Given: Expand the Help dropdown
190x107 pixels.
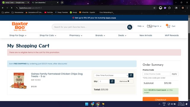Looking at the screenshot, I should tap(141, 26).
